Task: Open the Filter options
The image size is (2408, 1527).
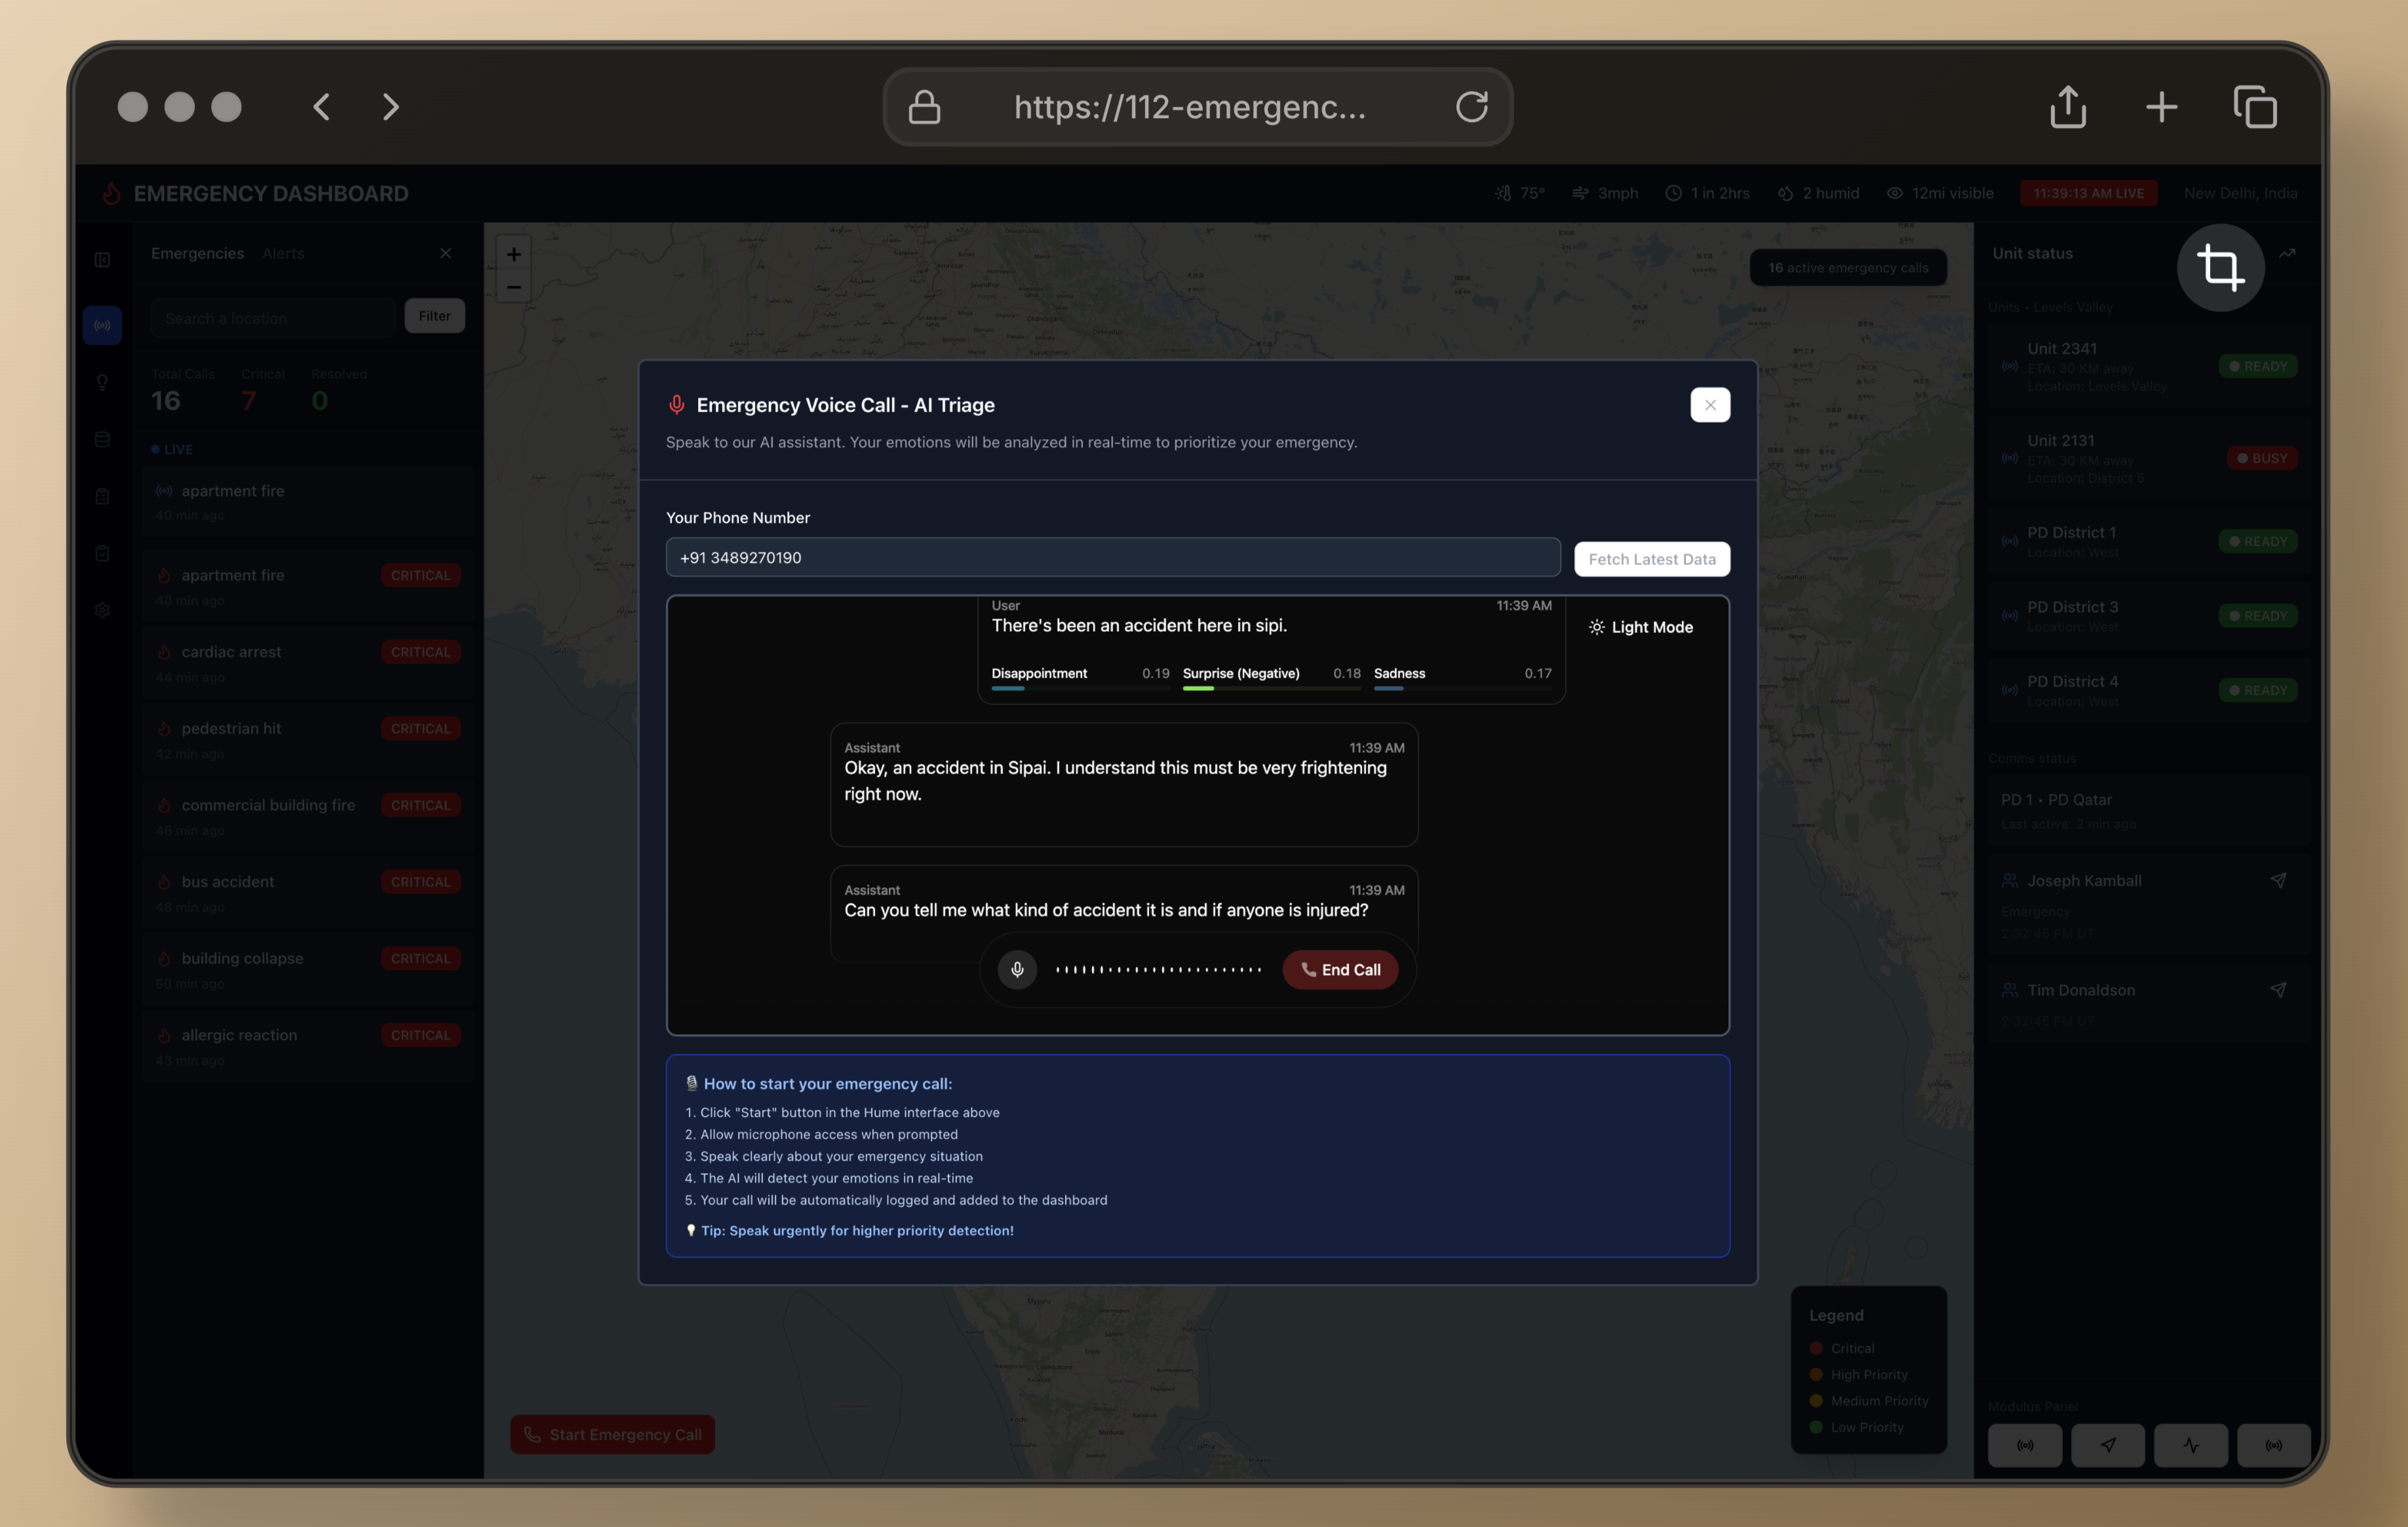Action: (434, 316)
